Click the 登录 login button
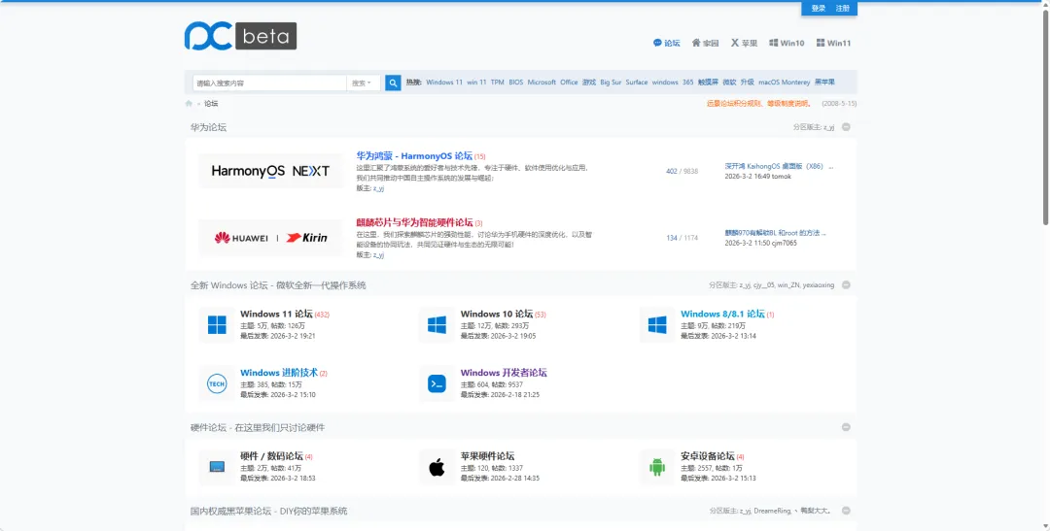 coord(819,9)
